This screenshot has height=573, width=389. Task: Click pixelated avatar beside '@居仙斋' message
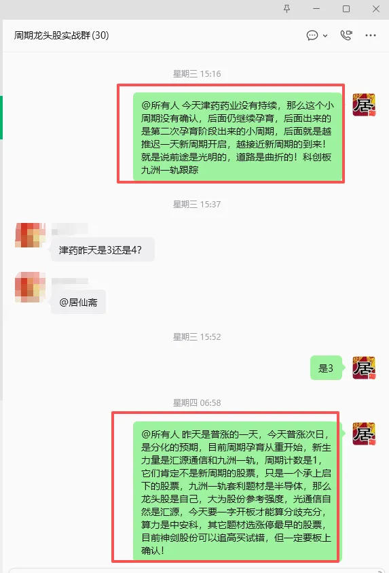pyautogui.click(x=30, y=288)
